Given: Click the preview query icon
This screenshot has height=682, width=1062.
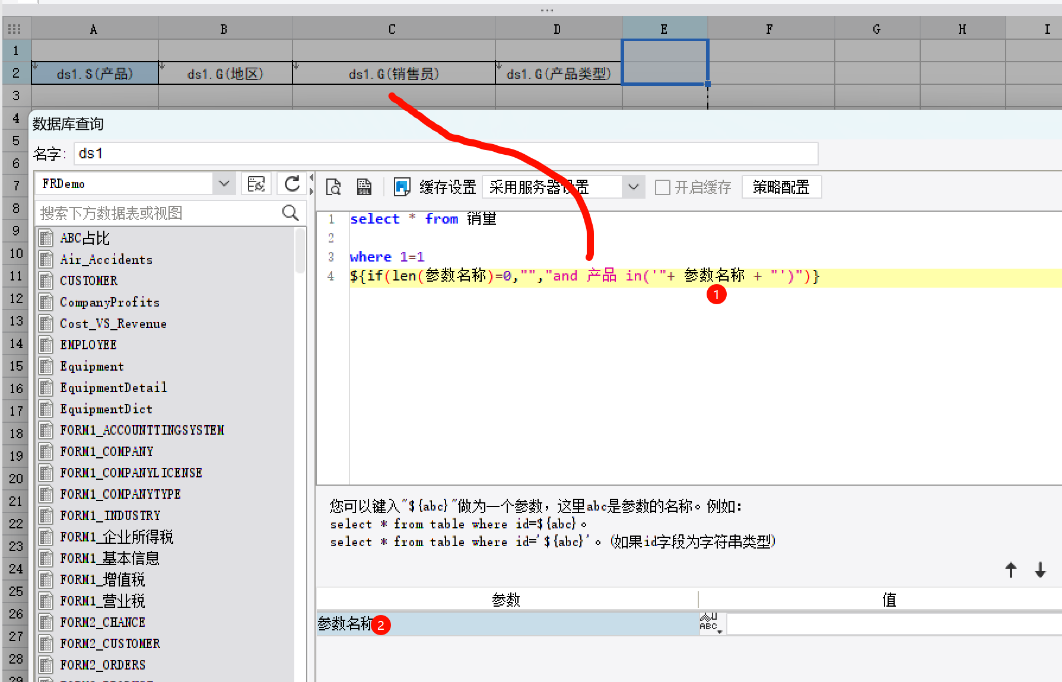Looking at the screenshot, I should [x=334, y=187].
